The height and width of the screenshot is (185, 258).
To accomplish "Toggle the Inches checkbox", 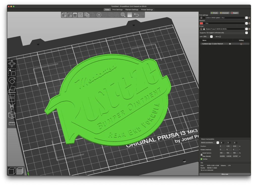I will point(201,159).
